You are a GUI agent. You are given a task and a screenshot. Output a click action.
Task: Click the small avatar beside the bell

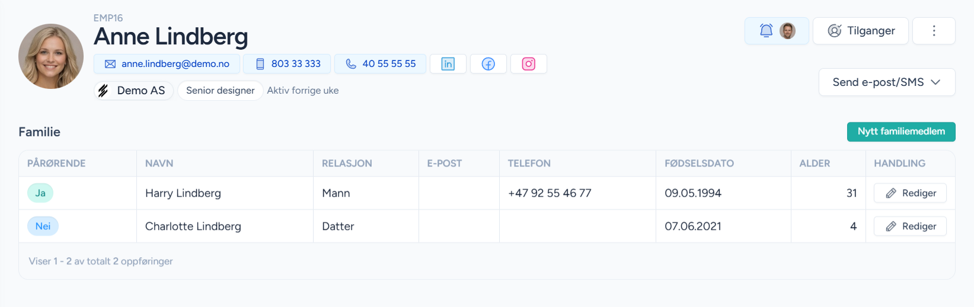click(x=787, y=31)
